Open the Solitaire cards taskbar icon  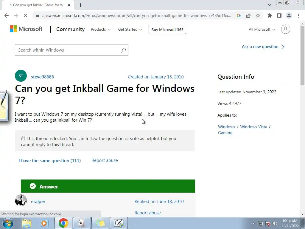coord(82,223)
